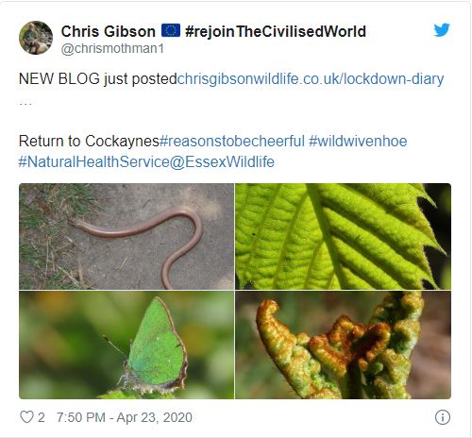Click the Chris Gibson display name
Screen dimensions: 472x438
click(109, 31)
